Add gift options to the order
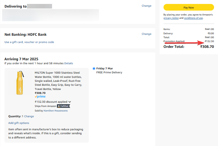218x146 pixels. point(19,123)
